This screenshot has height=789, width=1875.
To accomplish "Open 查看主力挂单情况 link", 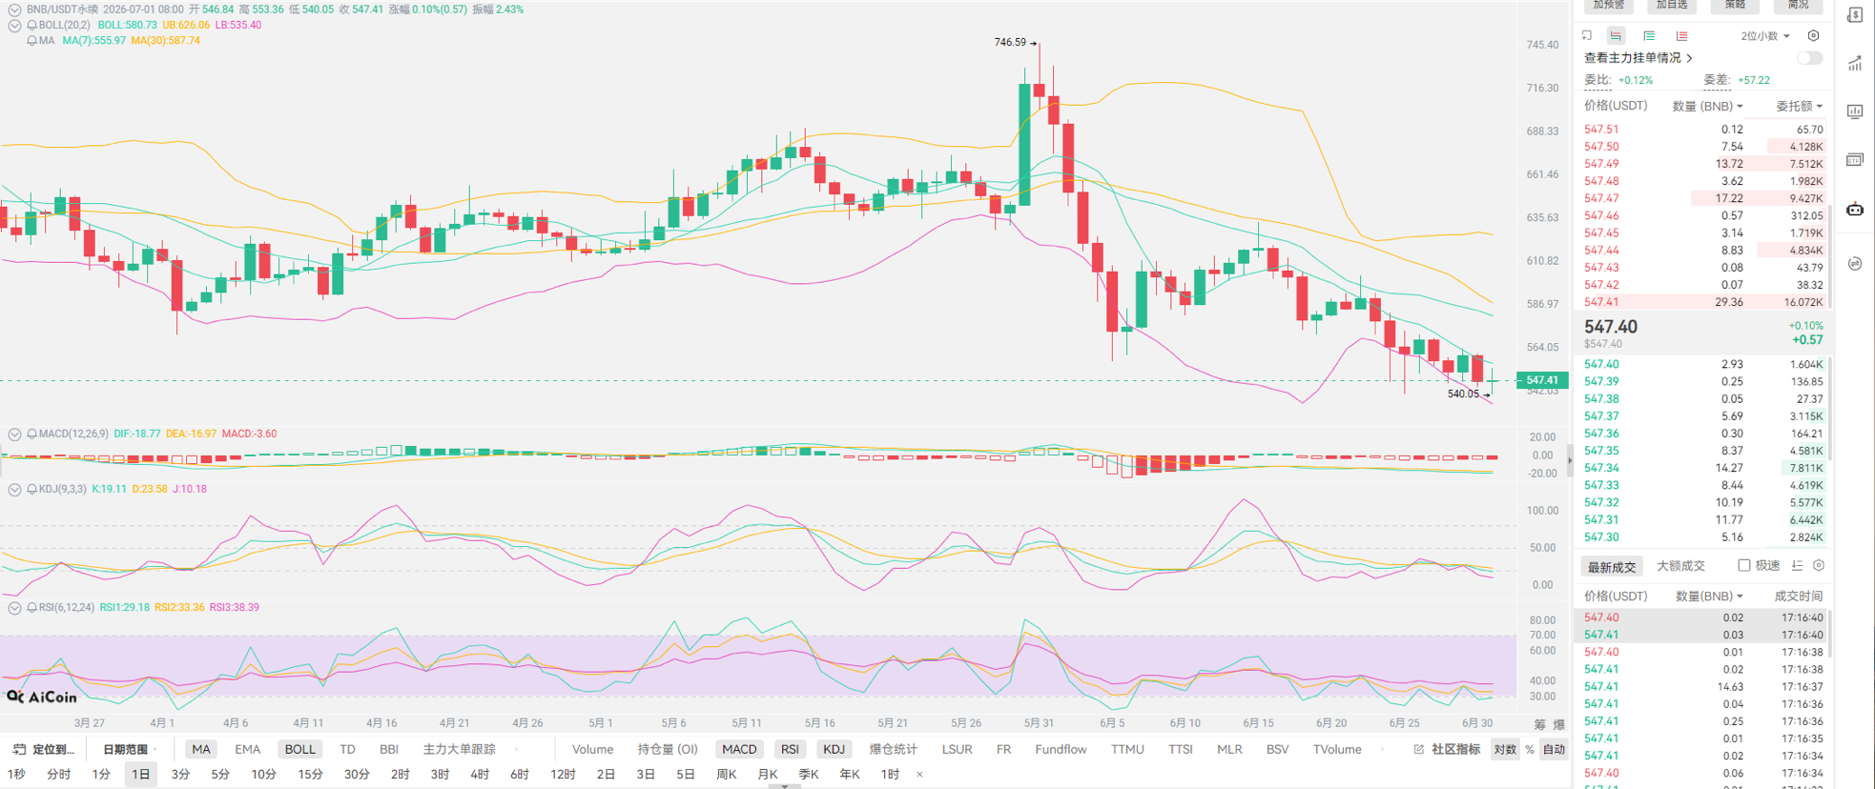I will click(x=1638, y=58).
